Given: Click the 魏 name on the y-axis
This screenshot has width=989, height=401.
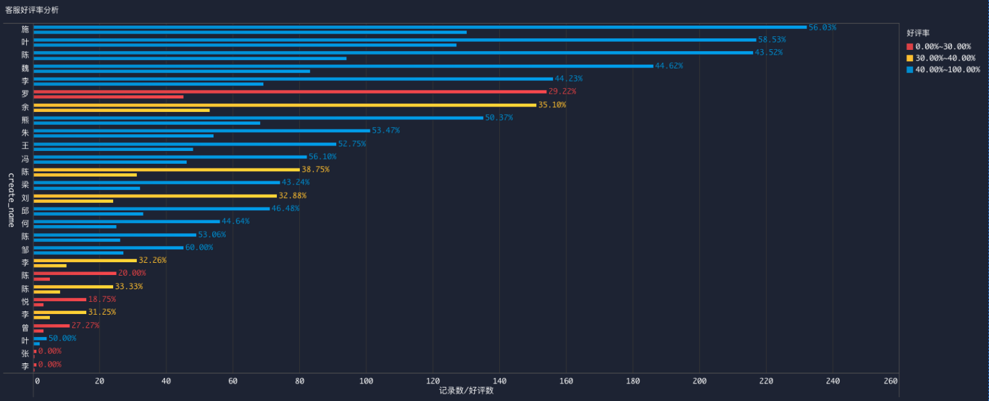Looking at the screenshot, I should tap(25, 68).
